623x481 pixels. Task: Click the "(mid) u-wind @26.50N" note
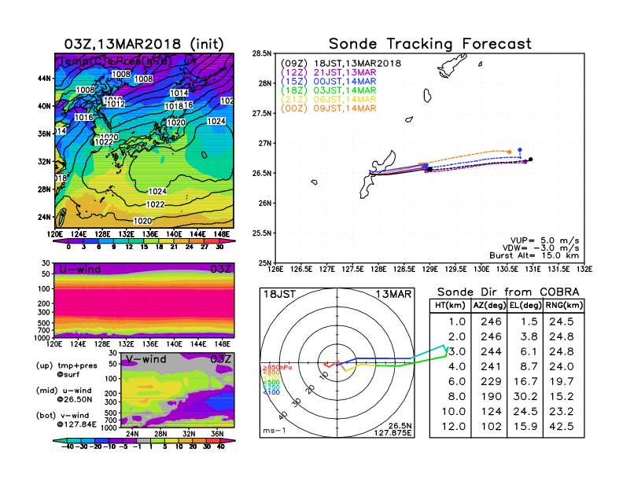pyautogui.click(x=65, y=395)
